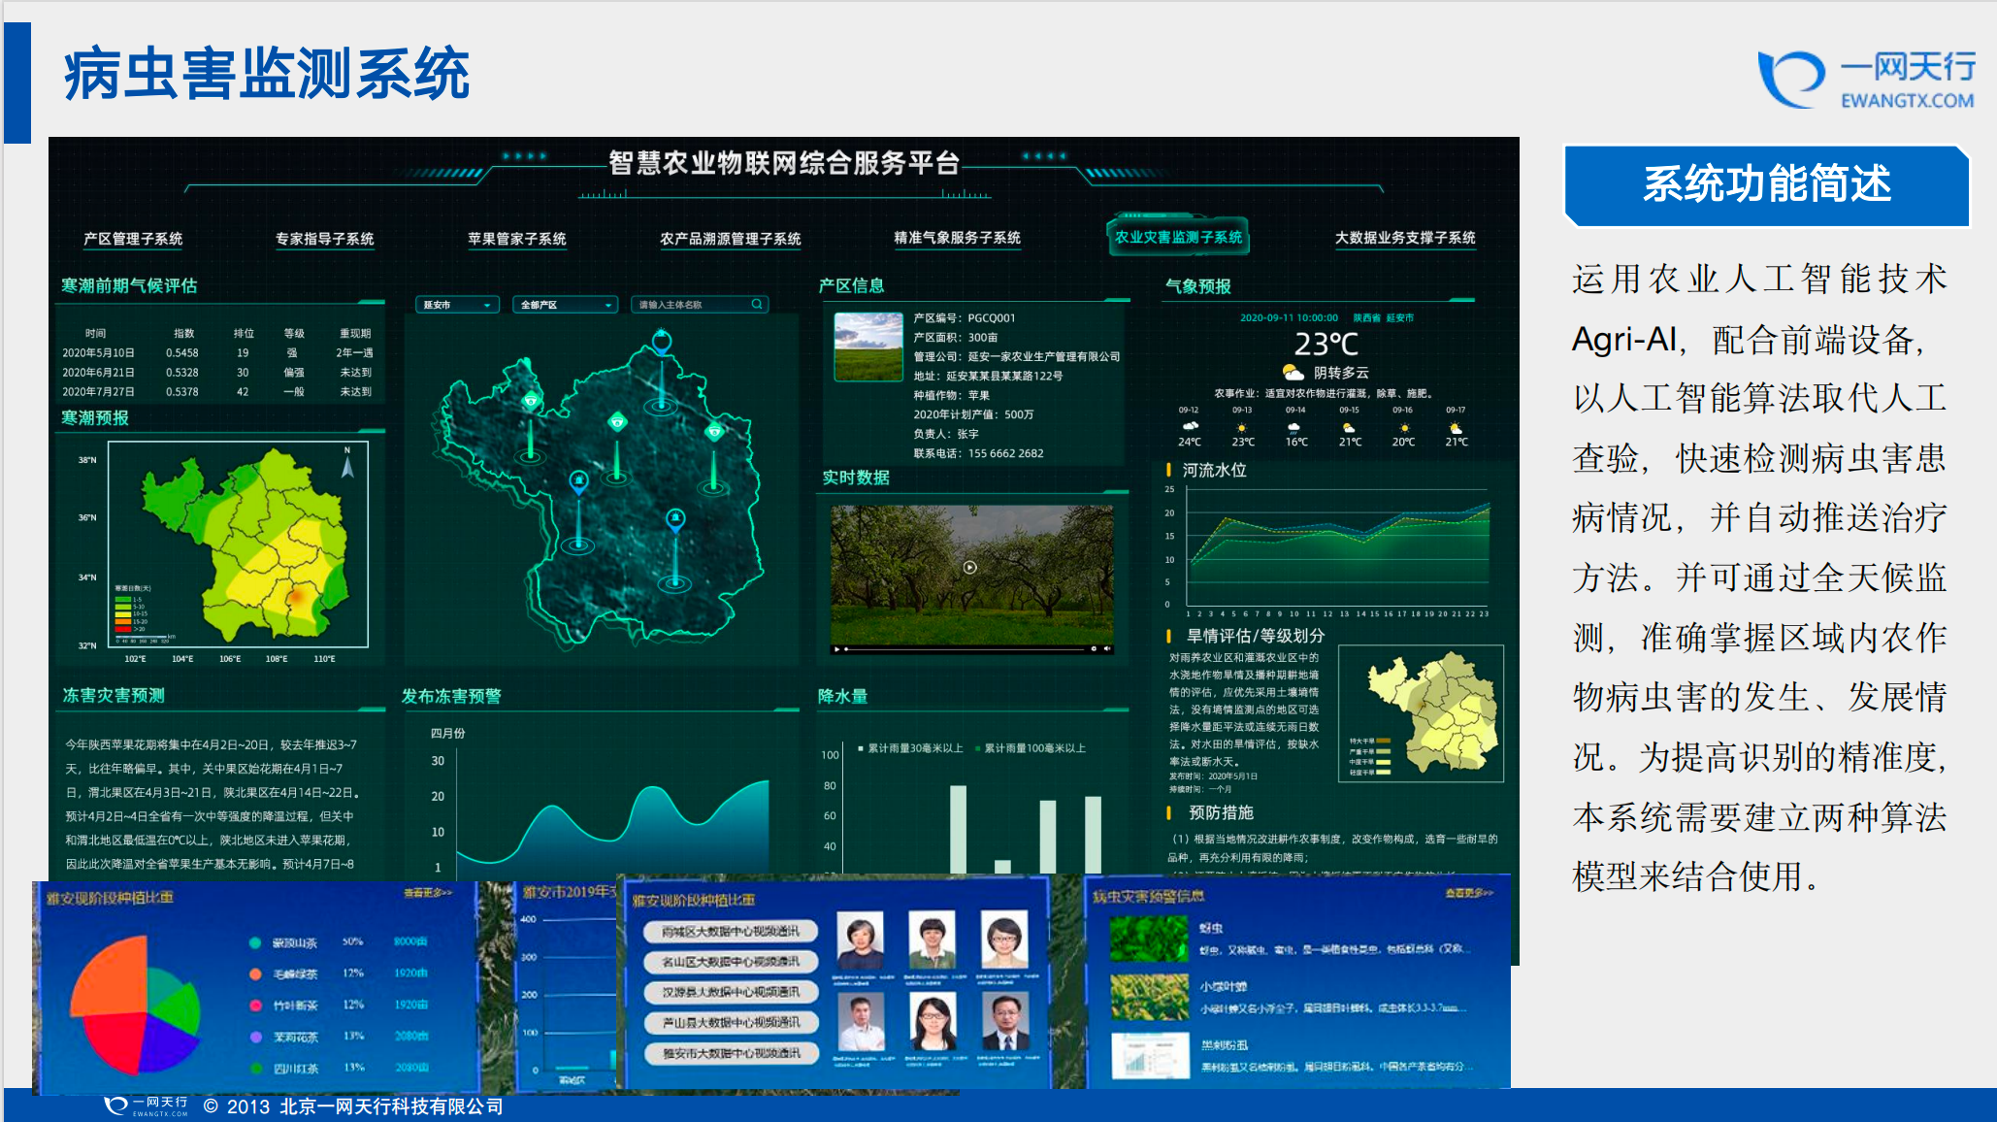
Task: Click the small play button in video bar
Action: [x=836, y=648]
